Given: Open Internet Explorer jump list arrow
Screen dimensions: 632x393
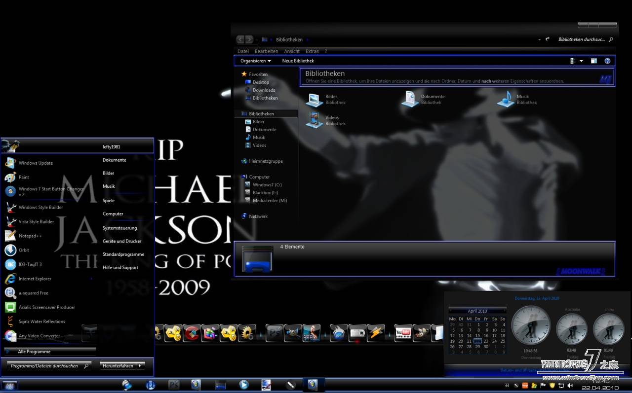Looking at the screenshot, I should (x=91, y=279).
